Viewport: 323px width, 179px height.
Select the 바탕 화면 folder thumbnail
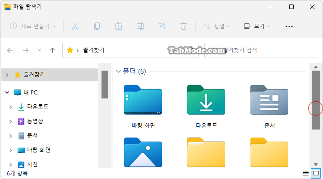[x=143, y=100]
